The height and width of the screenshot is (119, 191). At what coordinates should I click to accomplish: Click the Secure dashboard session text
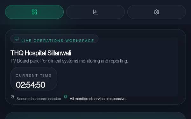[39, 99]
